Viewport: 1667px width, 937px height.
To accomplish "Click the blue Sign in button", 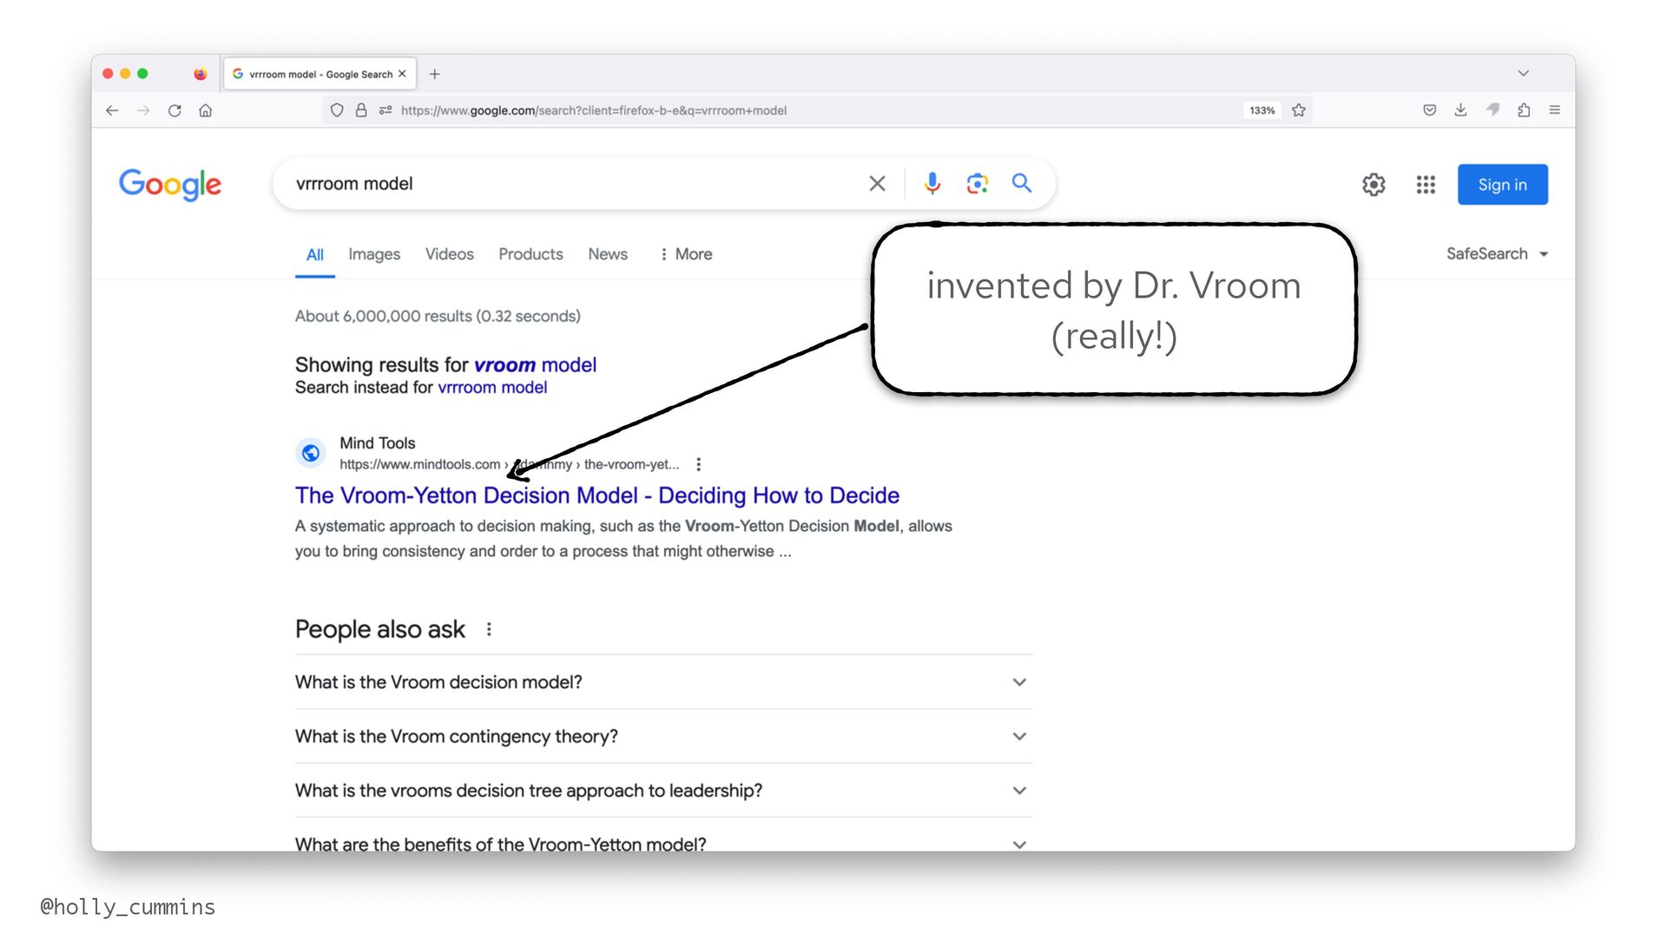I will (1502, 184).
